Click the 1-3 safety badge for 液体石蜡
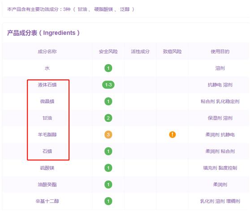Image resolution: width=250 pixels, height=211 pixels. click(x=108, y=85)
